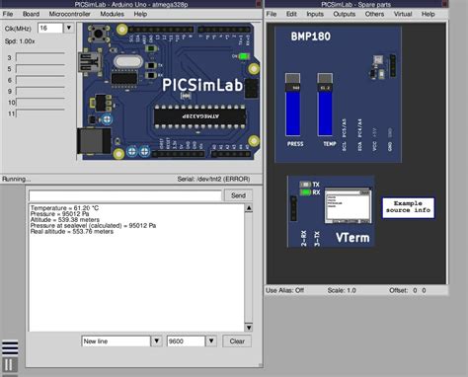Open the Virtual menu in Spare parts
This screenshot has width=468, height=377.
click(403, 14)
